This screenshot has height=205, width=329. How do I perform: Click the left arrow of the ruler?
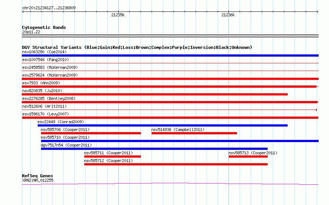pos(23,12)
